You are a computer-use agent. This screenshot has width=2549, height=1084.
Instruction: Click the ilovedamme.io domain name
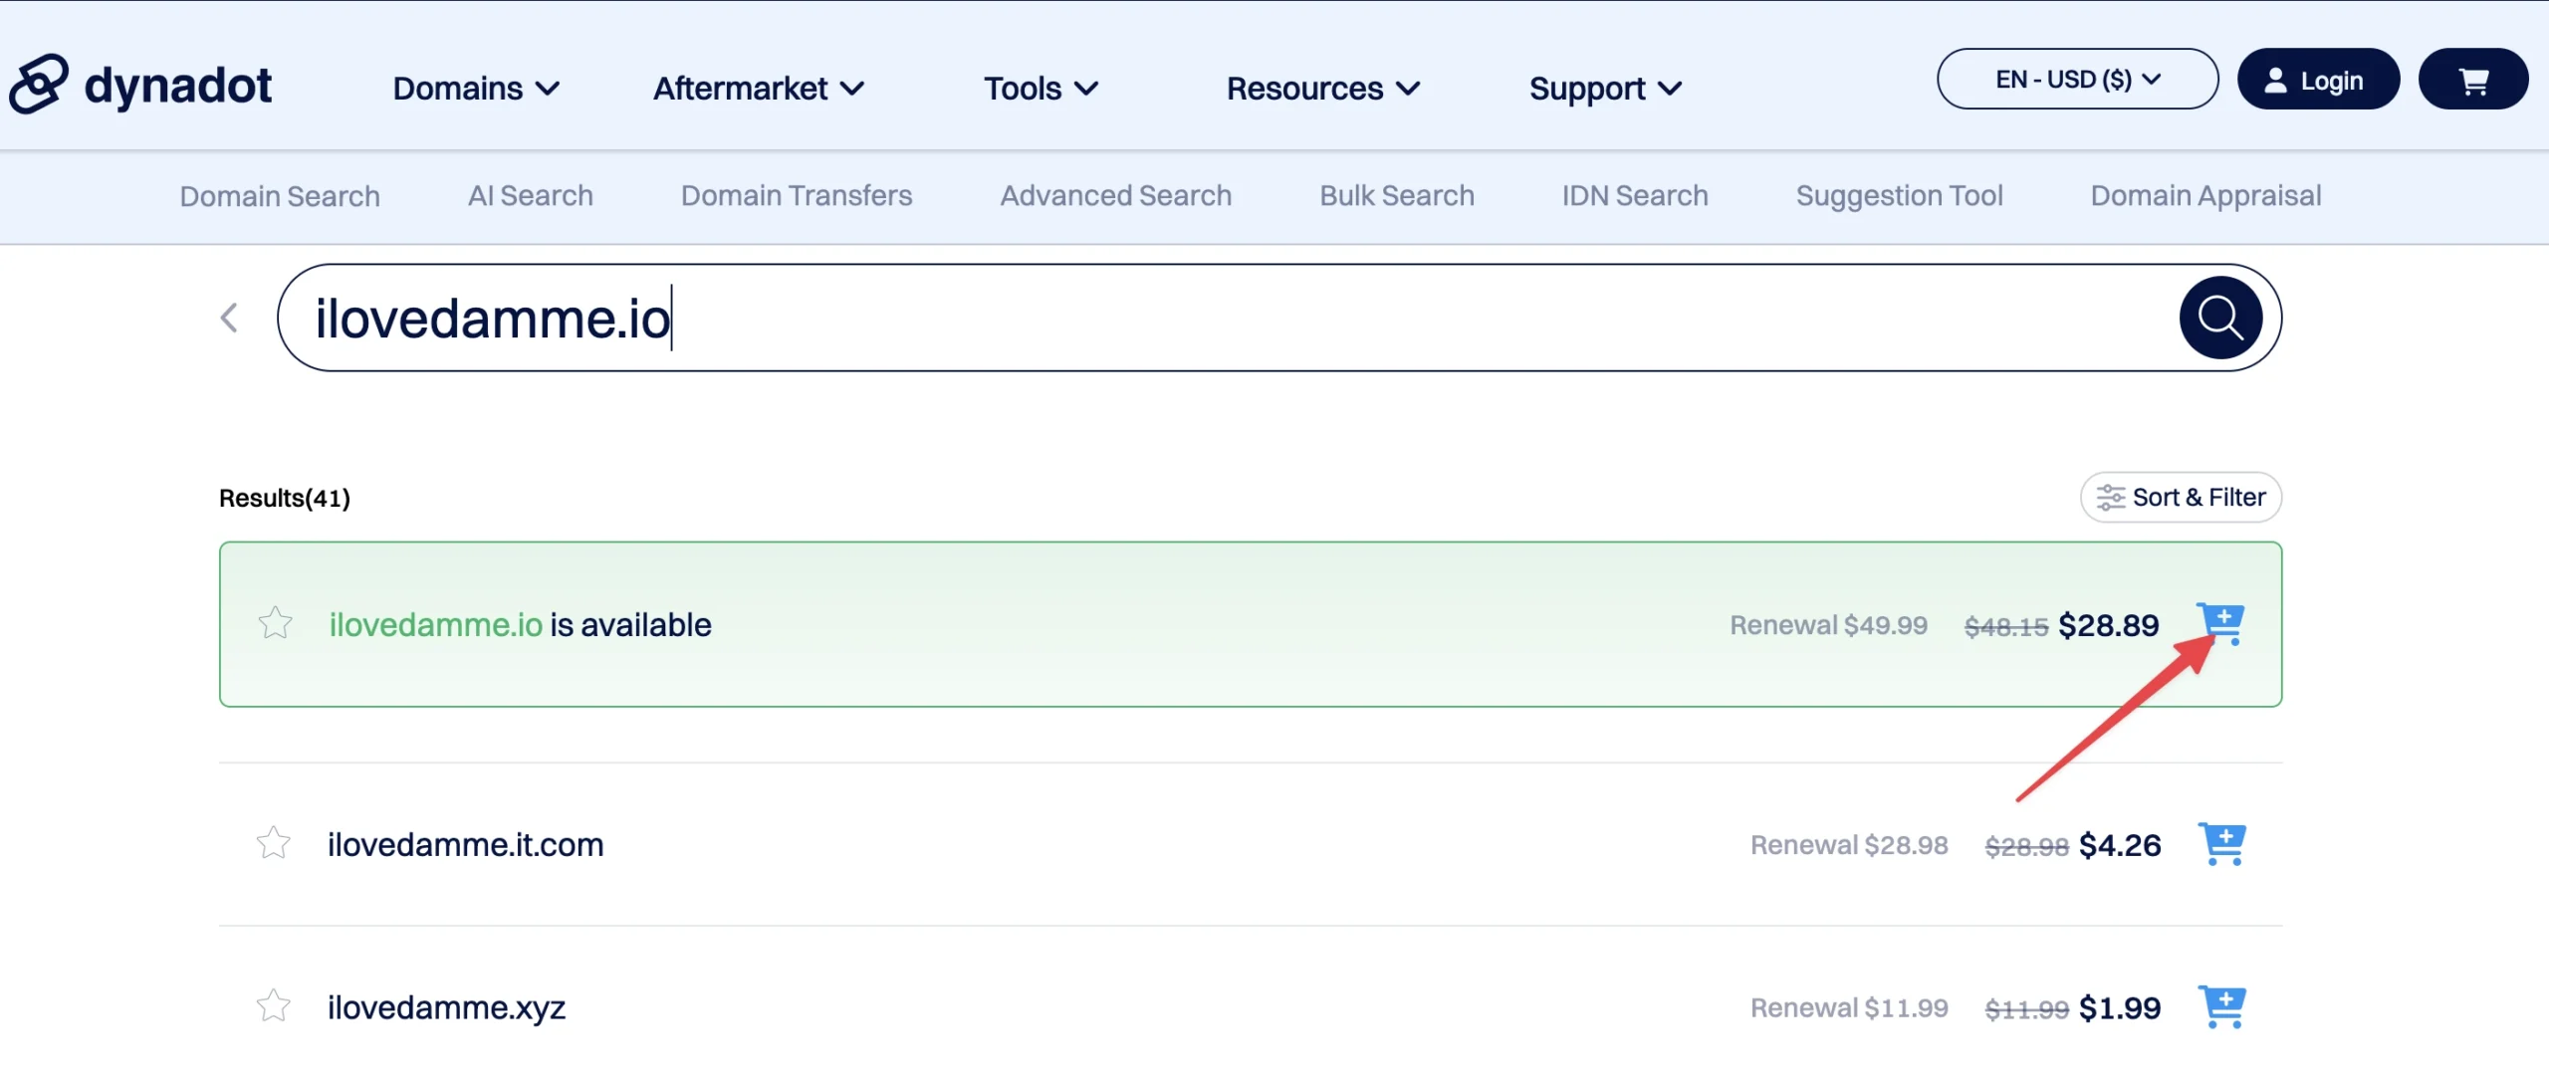pos(436,625)
